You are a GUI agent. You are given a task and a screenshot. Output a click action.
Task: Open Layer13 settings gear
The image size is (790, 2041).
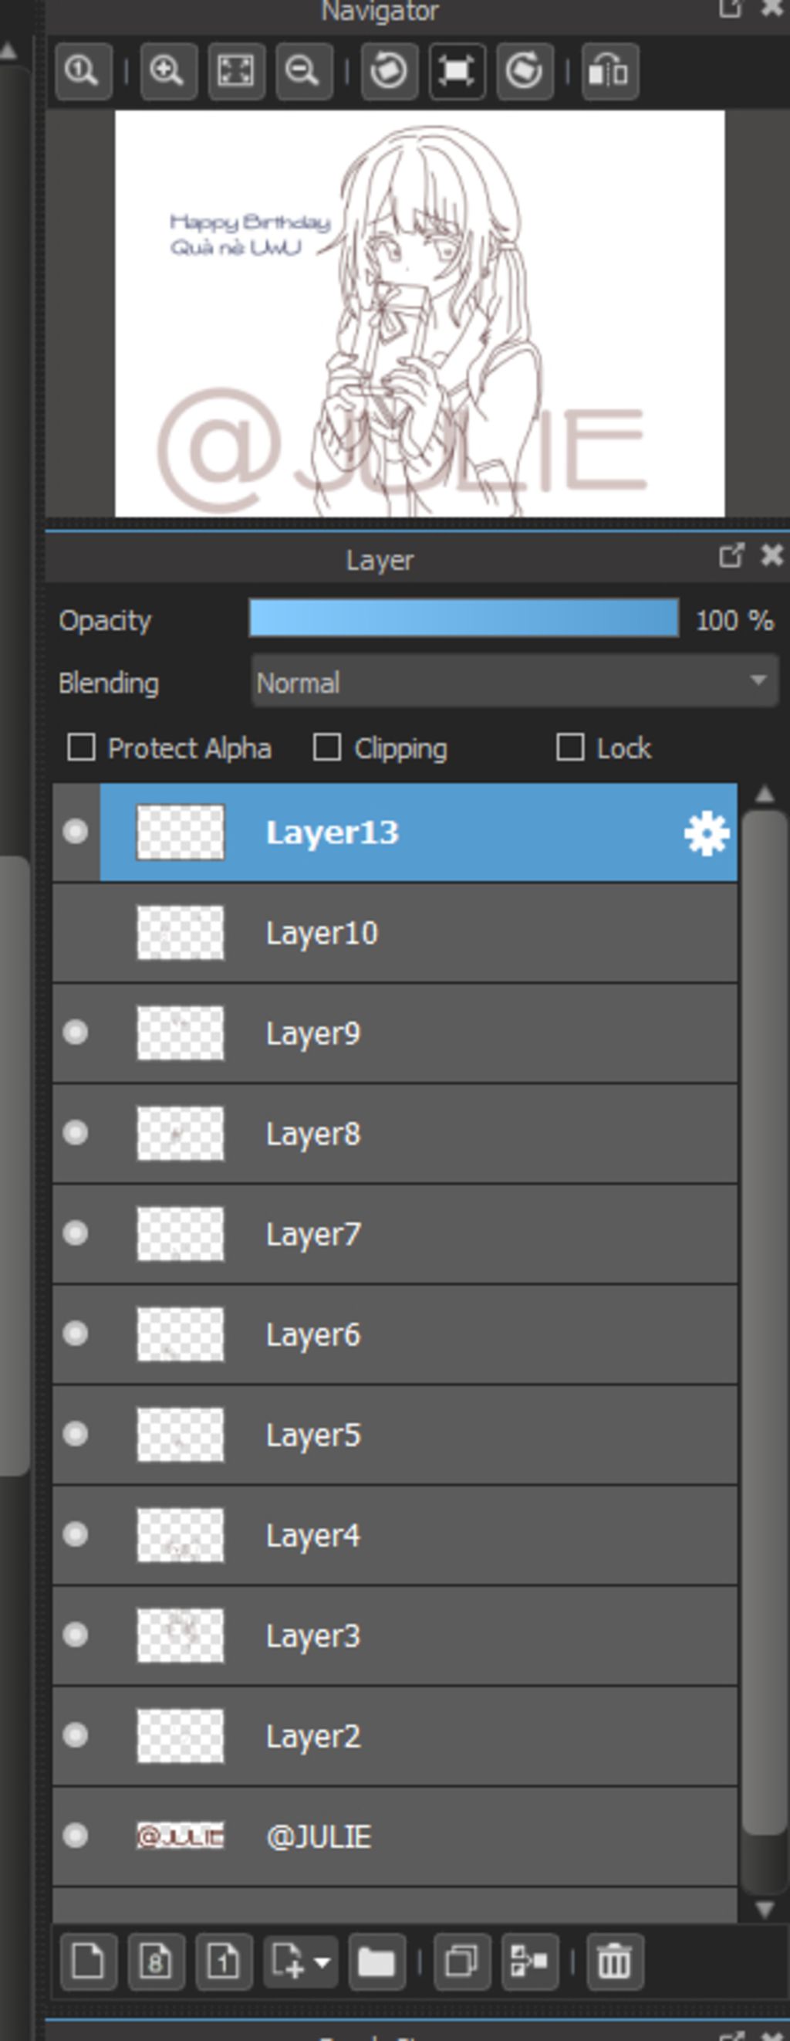point(706,833)
